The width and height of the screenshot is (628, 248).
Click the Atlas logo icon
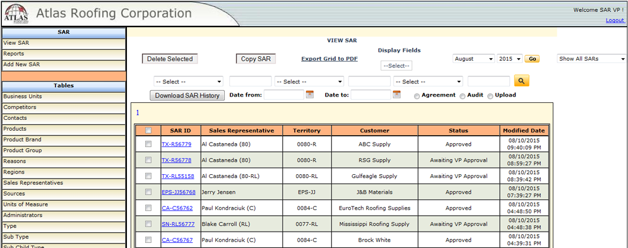[16, 14]
